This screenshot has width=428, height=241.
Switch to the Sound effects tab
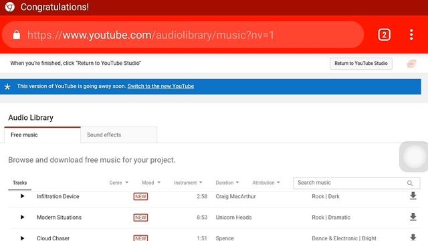pos(119,135)
